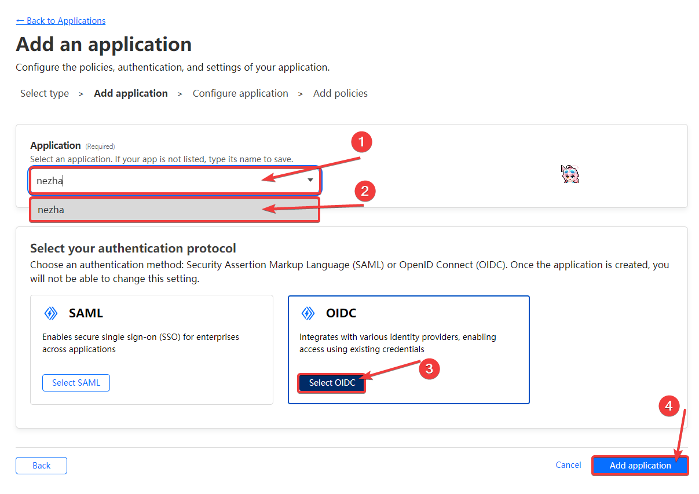Click the OIDC logo icon
Screen dimensions: 699x494
click(308, 314)
